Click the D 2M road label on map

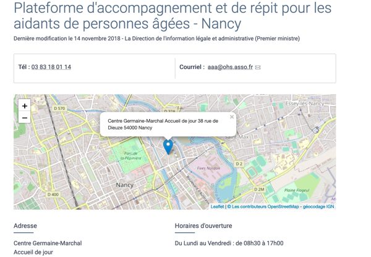click(259, 189)
